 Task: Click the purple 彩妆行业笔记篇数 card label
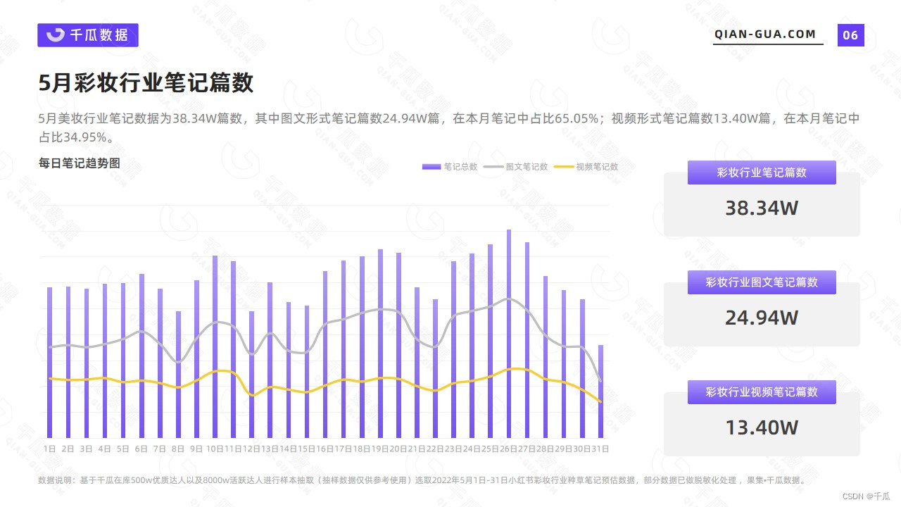click(762, 173)
